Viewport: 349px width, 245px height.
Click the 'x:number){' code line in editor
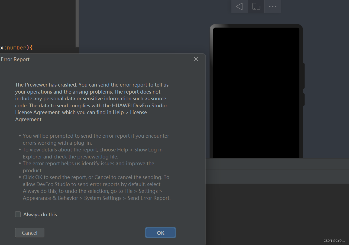tap(16, 48)
